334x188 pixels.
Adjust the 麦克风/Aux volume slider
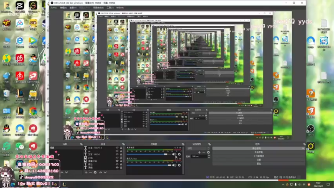coord(149,165)
